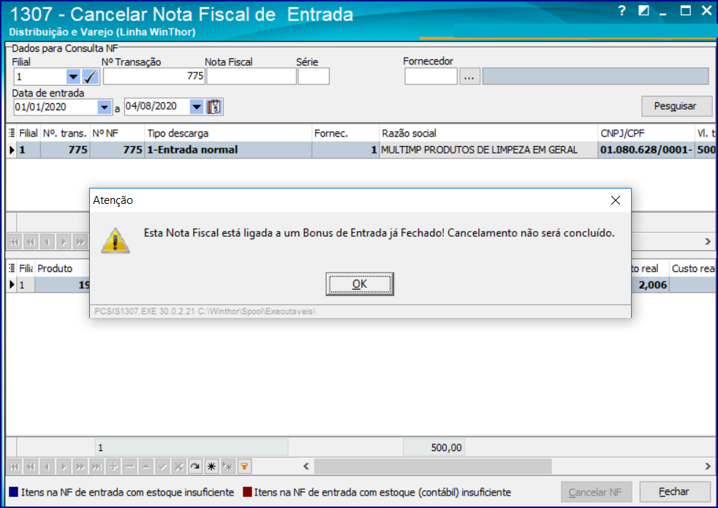Click the Custo real column header
This screenshot has width=718, height=508.
(x=693, y=269)
